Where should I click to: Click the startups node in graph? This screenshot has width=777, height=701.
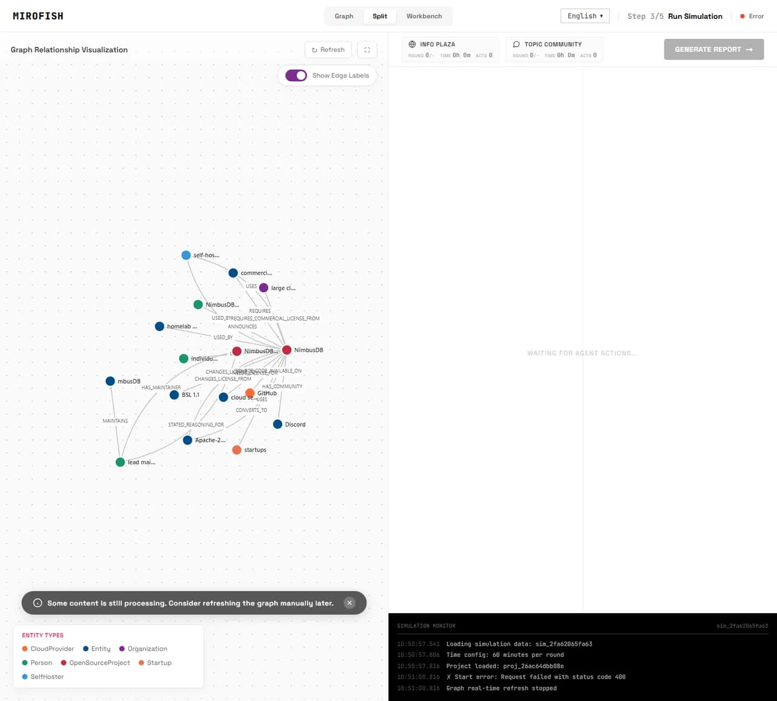pos(237,450)
